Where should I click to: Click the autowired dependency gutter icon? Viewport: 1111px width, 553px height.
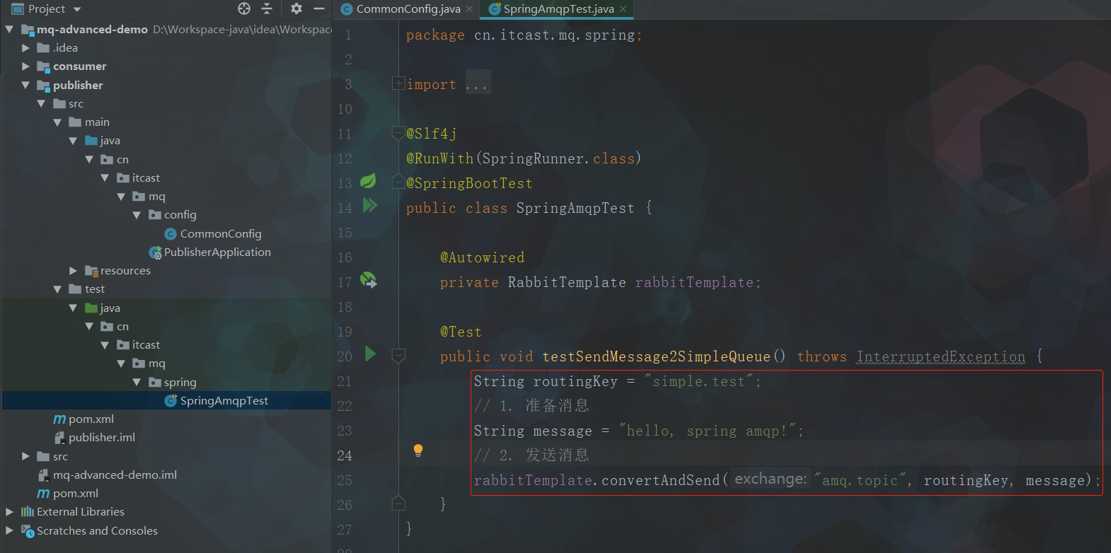[369, 280]
